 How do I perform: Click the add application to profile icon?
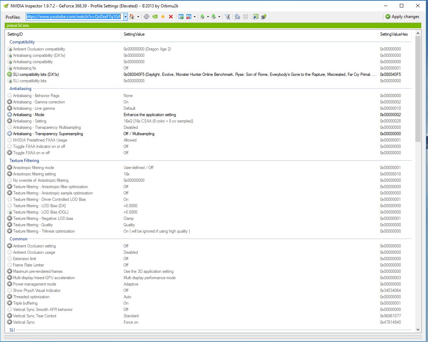click(x=181, y=17)
